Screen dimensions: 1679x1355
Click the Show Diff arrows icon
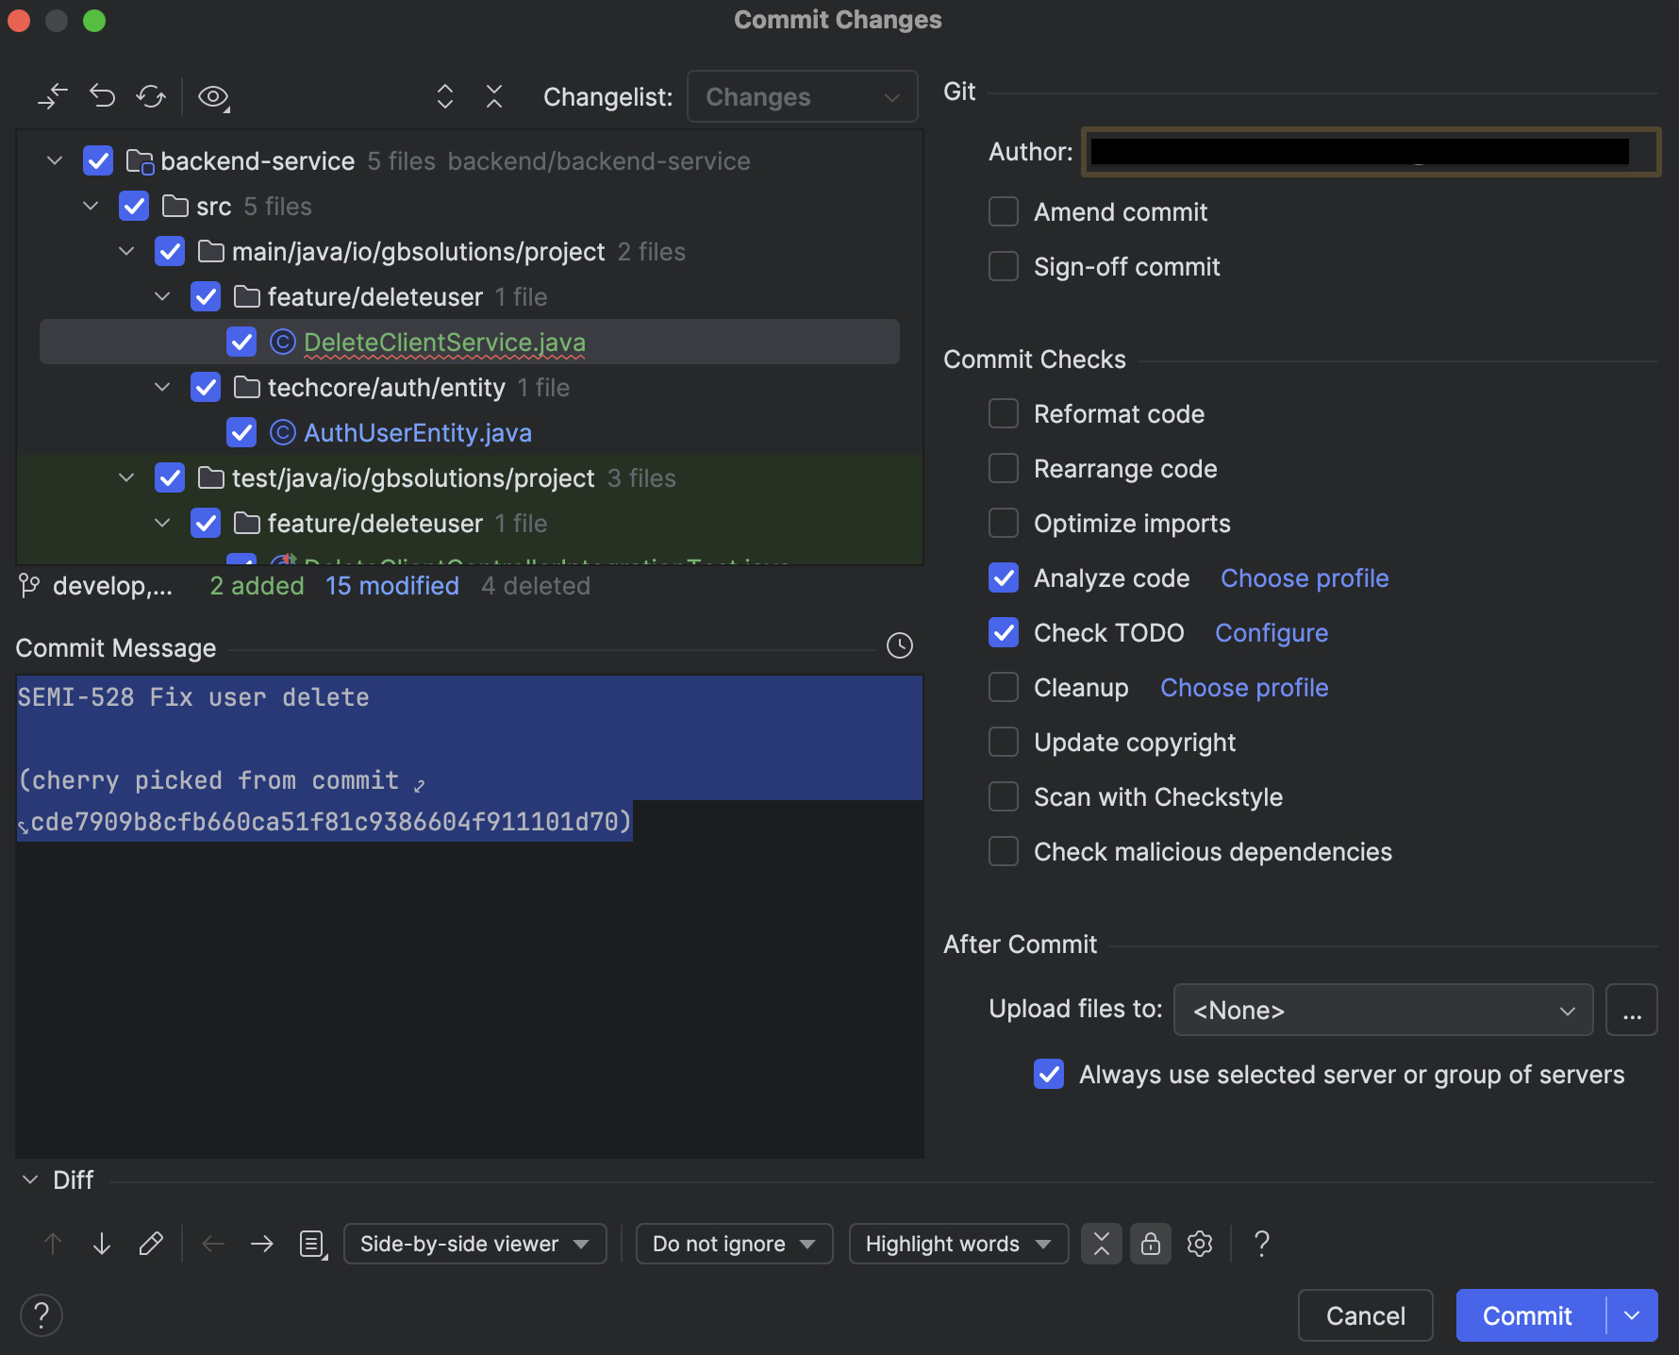click(x=53, y=96)
